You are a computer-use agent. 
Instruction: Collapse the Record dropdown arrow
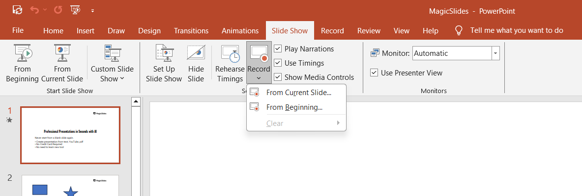tap(259, 77)
